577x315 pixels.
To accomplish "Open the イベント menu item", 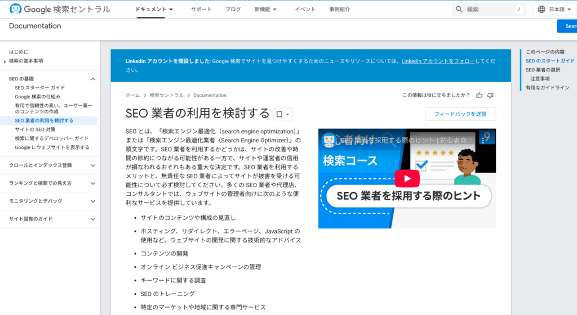I will 305,9.
